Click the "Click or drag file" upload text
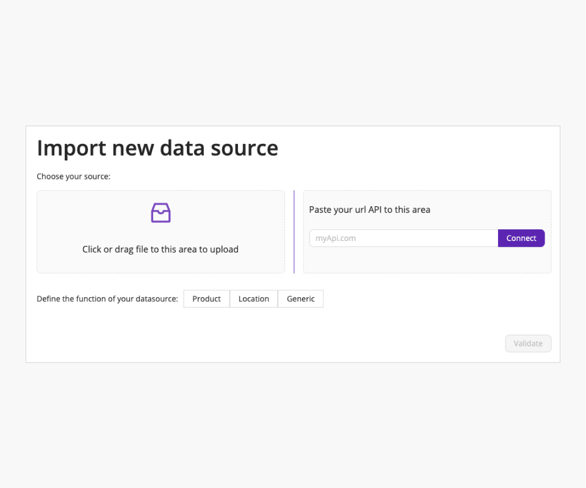This screenshot has height=488, width=586. click(x=161, y=249)
